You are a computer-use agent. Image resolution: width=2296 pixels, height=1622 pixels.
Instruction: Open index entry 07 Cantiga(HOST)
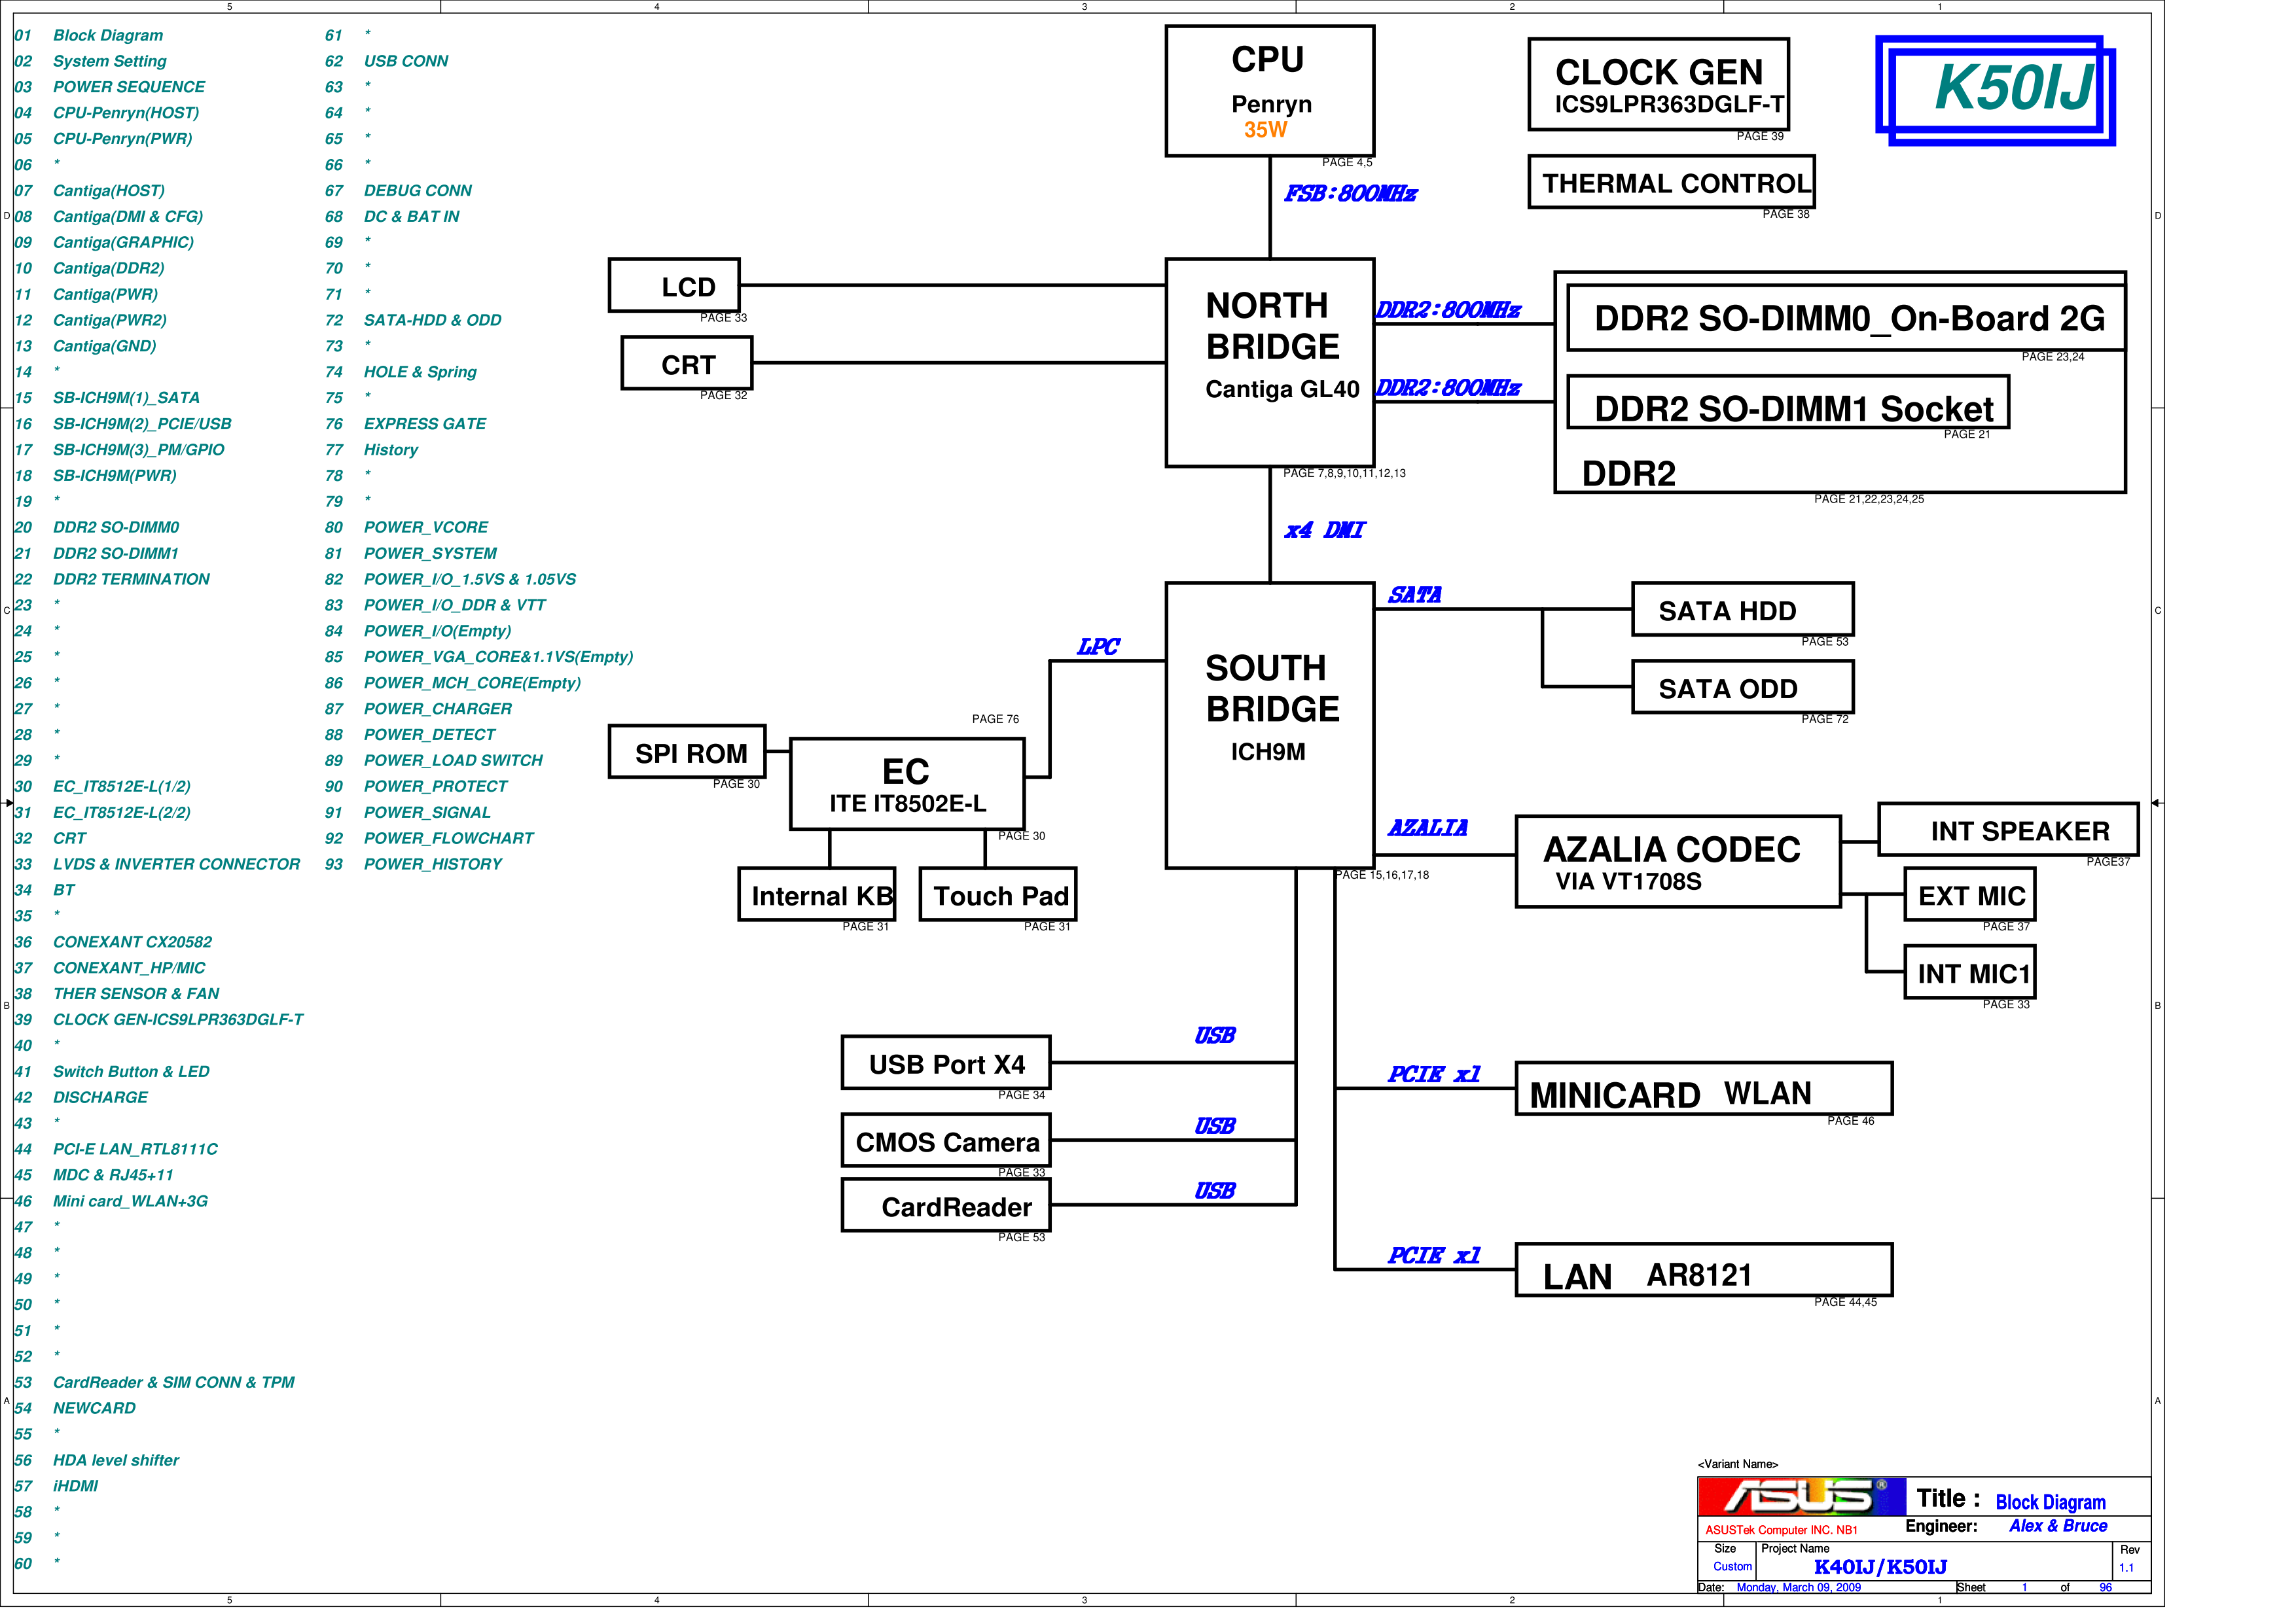(89, 191)
